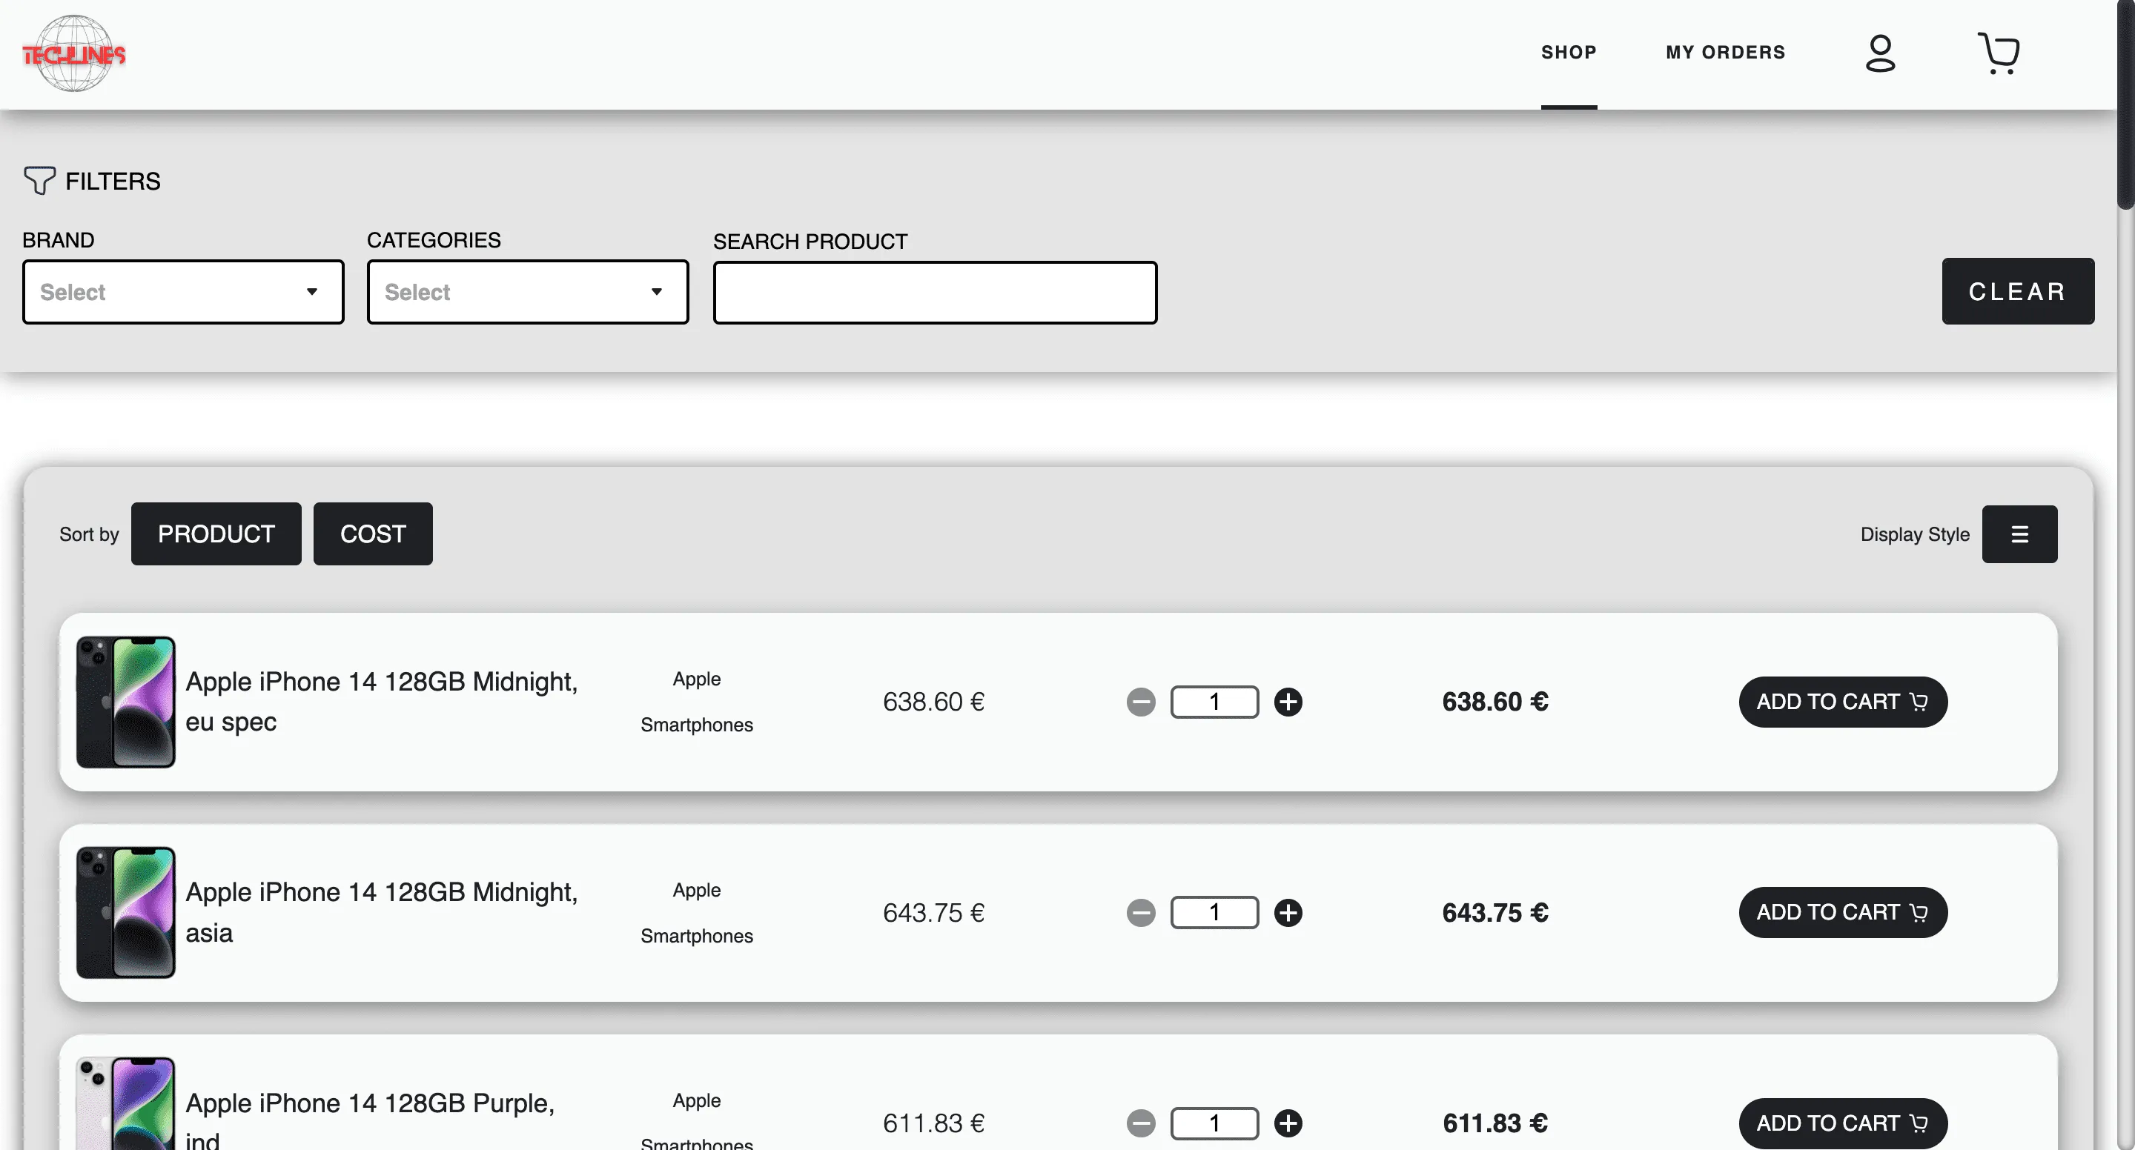
Task: Open the user account profile icon
Action: tap(1880, 53)
